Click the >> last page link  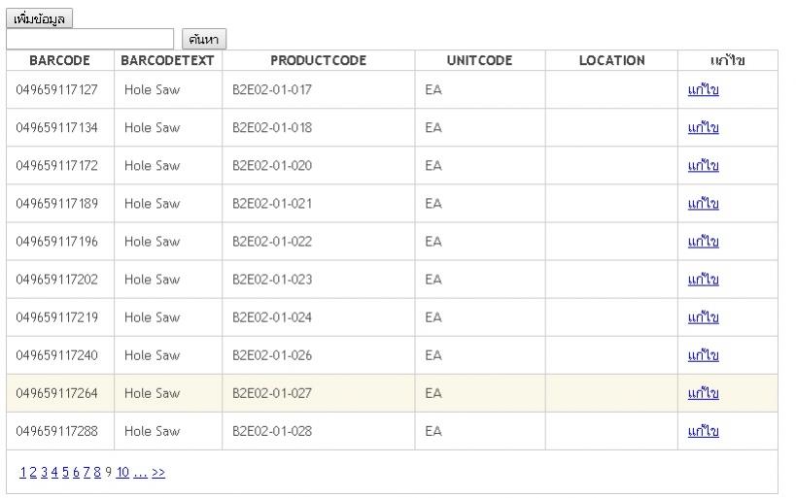[157, 473]
